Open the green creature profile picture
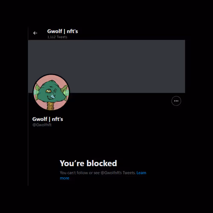The height and width of the screenshot is (213, 213). coord(51,92)
